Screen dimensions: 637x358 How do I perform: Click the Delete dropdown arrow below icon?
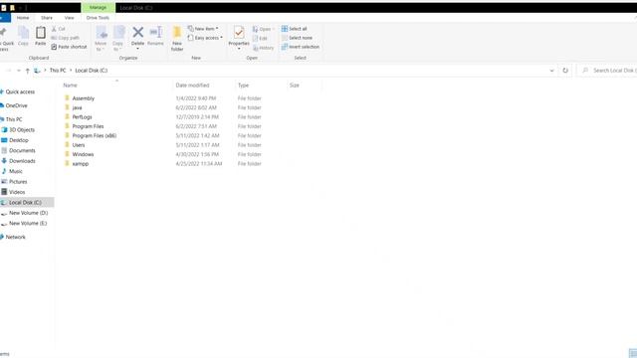(137, 49)
